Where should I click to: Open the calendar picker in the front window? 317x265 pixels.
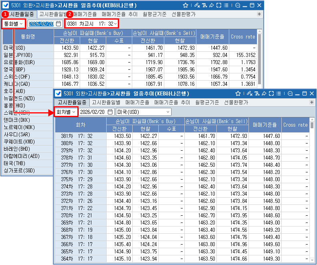pos(111,112)
